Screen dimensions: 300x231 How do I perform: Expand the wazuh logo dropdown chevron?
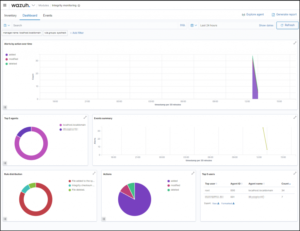33,5
